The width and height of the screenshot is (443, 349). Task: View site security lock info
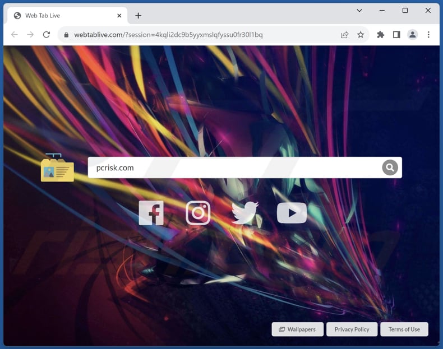click(x=66, y=35)
